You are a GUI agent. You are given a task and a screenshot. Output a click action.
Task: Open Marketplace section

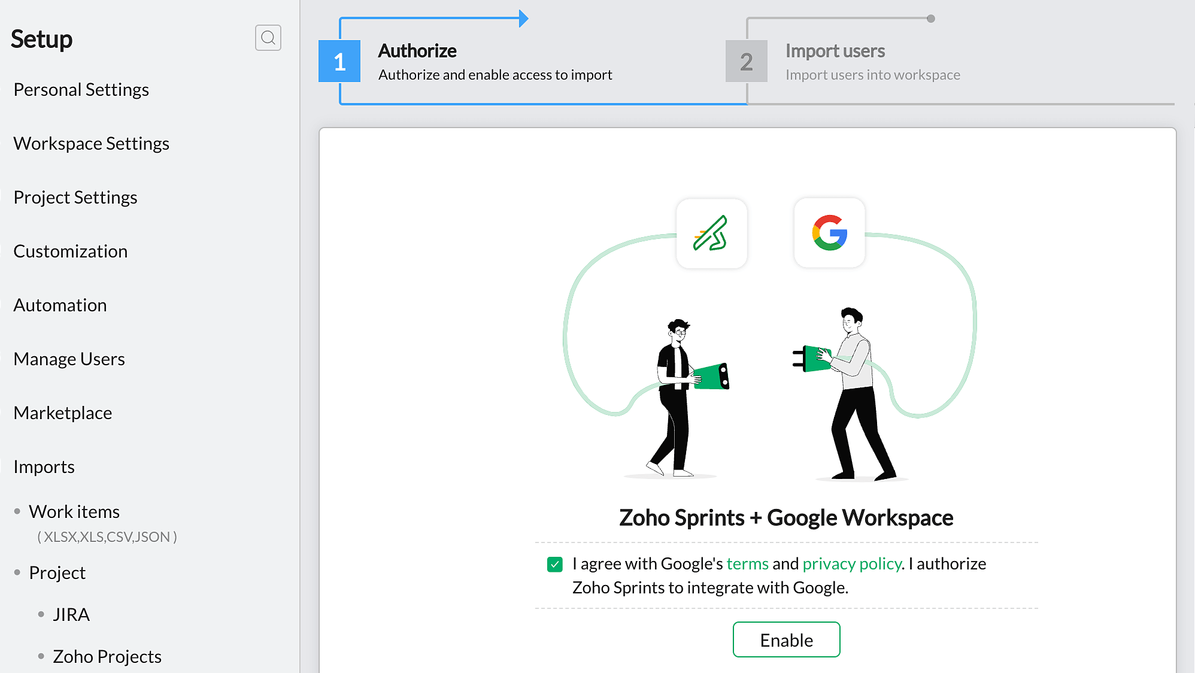[62, 413]
